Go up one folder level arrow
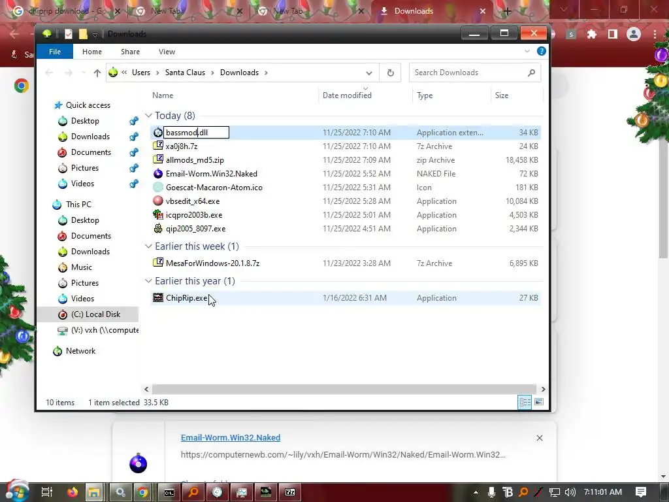This screenshot has width=669, height=502. coord(97,73)
